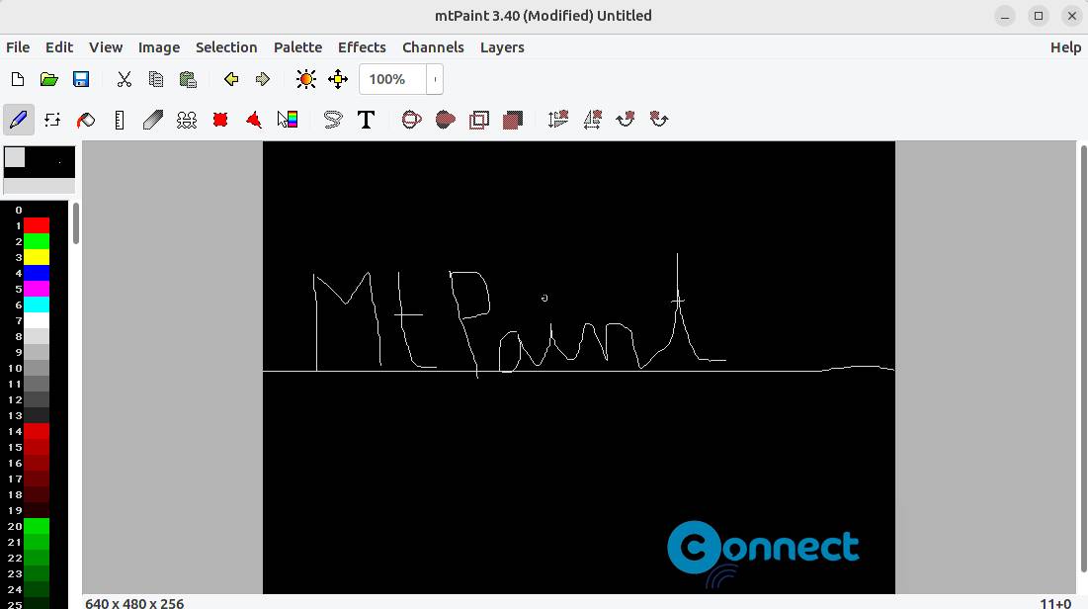Open the Effects menu
Image resolution: width=1088 pixels, height=609 pixels.
362,47
